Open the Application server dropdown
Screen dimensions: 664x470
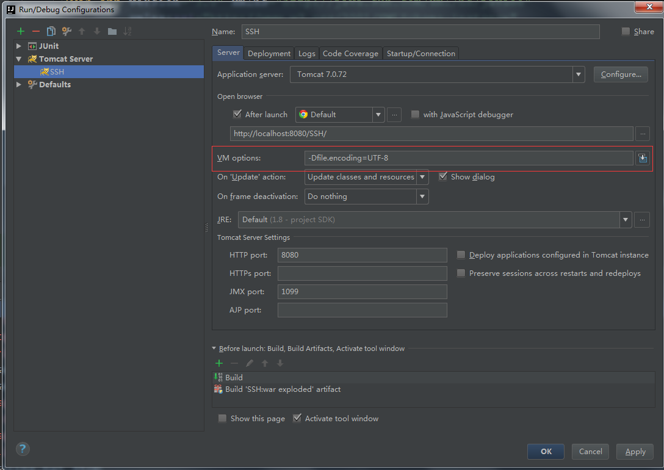click(578, 74)
